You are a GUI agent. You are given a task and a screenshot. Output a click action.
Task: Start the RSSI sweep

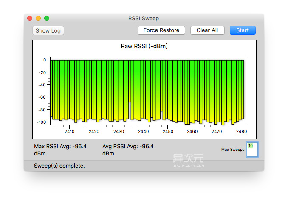coord(243,30)
